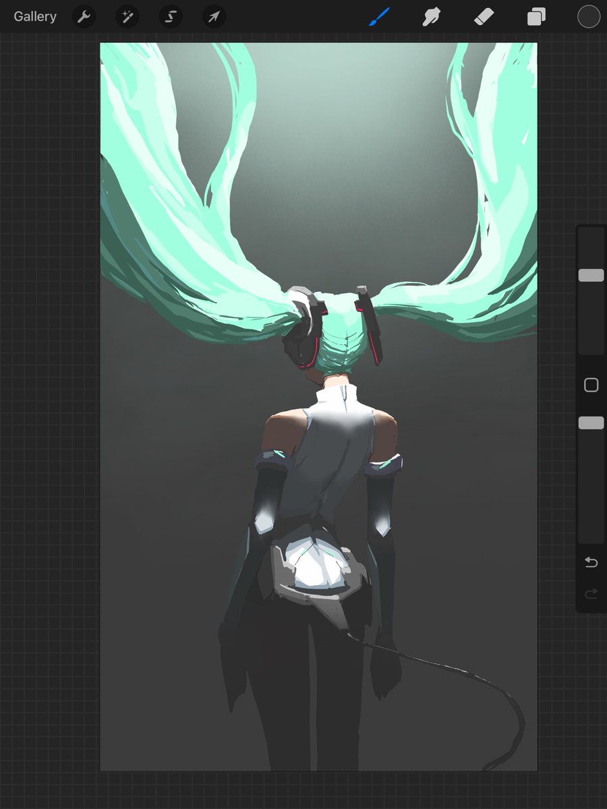The width and height of the screenshot is (607, 809).
Task: Click the brush opacity slider handle
Action: pyautogui.click(x=591, y=423)
